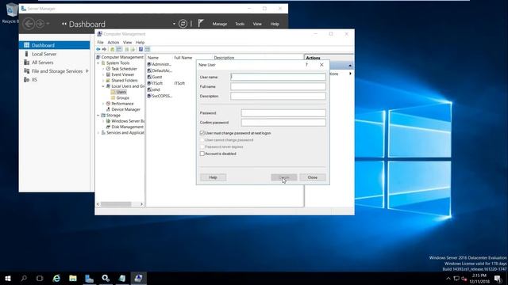508x285 pixels.
Task: Click the Back arrow in Computer Management toolbar
Action: 98,49
